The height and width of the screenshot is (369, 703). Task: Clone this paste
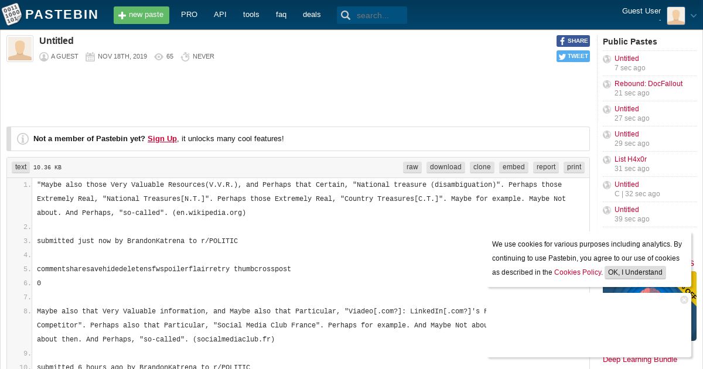(482, 168)
